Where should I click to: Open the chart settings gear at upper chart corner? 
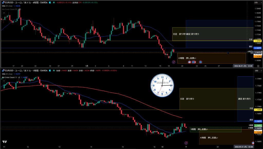coord(258,66)
